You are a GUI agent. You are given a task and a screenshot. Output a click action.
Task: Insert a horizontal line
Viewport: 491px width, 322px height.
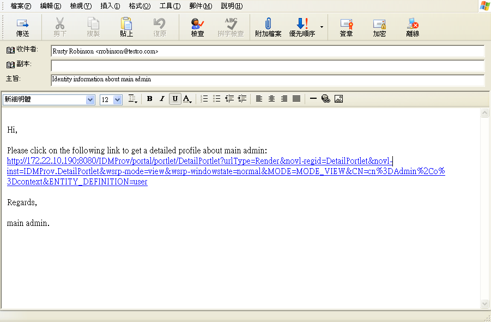coord(313,99)
